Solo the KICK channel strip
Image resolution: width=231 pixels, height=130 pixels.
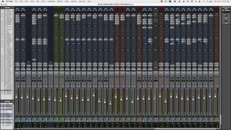(x=16, y=86)
